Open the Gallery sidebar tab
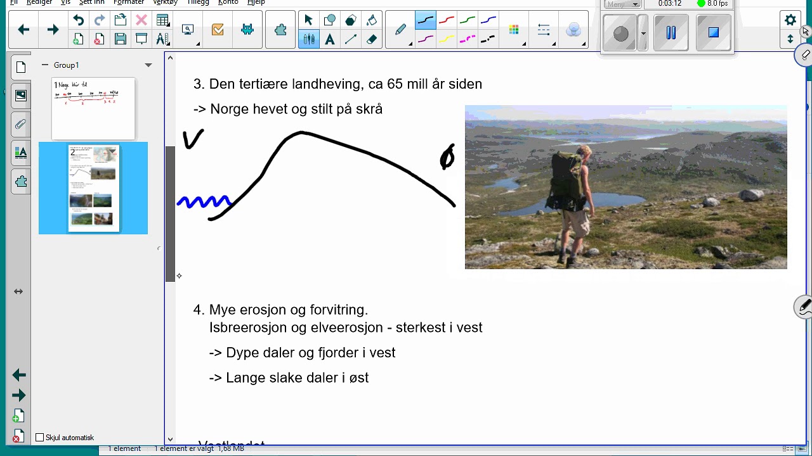Viewport: 812px width, 456px height. [x=21, y=96]
